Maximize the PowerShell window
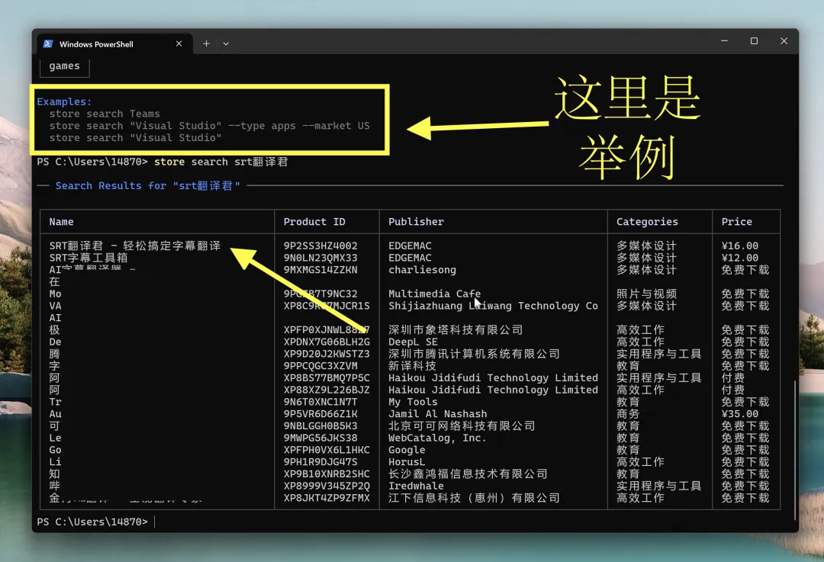 click(x=754, y=41)
